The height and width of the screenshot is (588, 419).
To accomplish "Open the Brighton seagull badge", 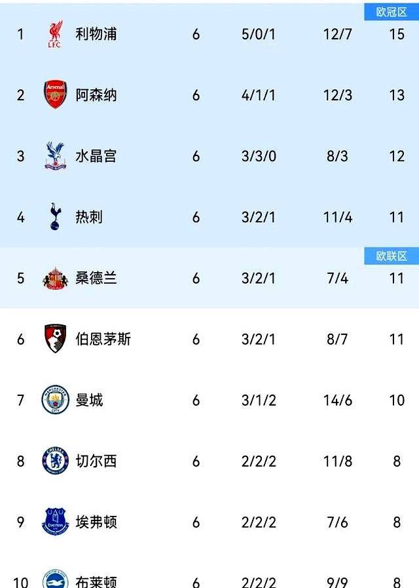I will (55, 579).
